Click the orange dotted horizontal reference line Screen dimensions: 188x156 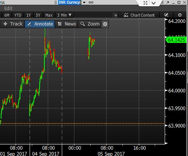(x=82, y=123)
